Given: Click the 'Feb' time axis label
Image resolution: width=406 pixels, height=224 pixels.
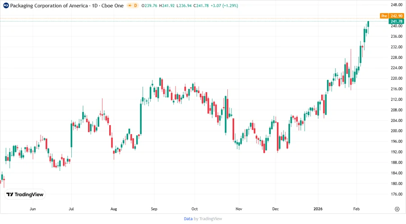Looking at the screenshot, I should click(356, 209).
